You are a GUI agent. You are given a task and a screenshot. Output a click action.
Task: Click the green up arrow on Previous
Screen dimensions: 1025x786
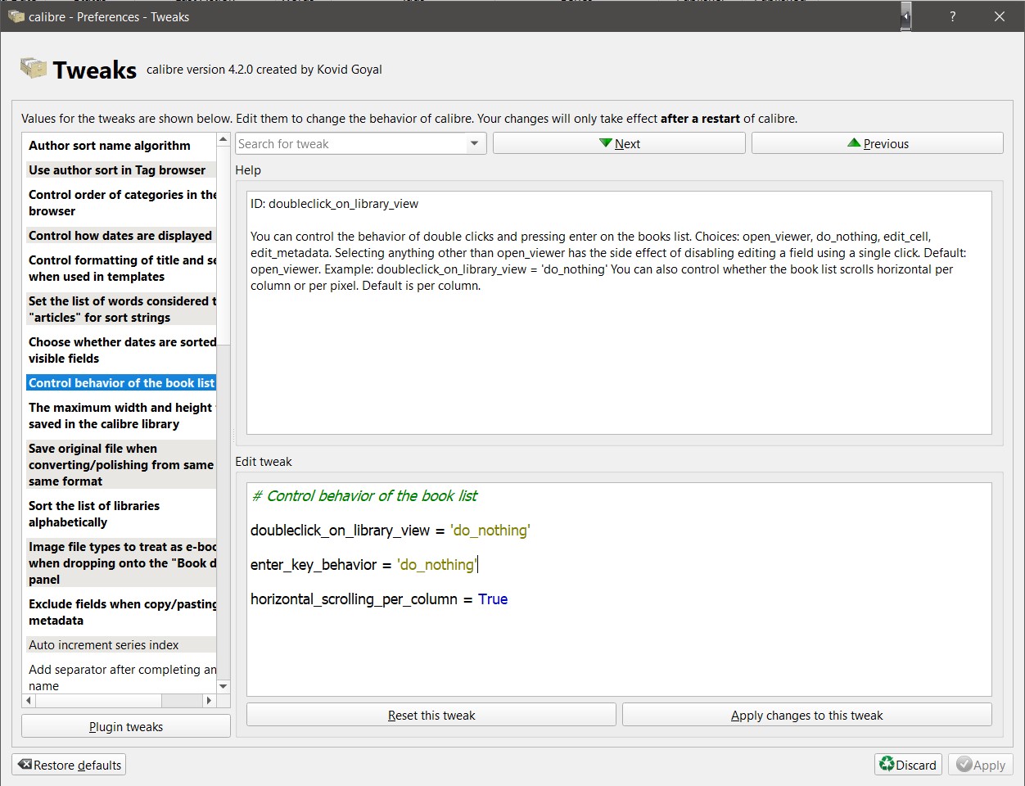click(854, 143)
